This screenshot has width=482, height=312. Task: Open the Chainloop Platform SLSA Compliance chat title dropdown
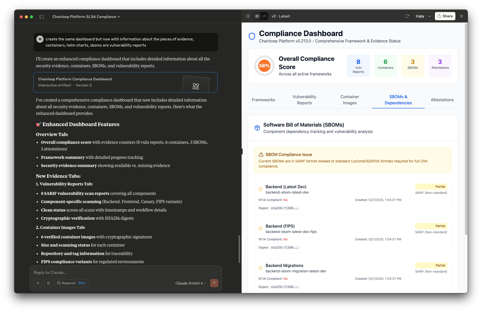pos(86,17)
